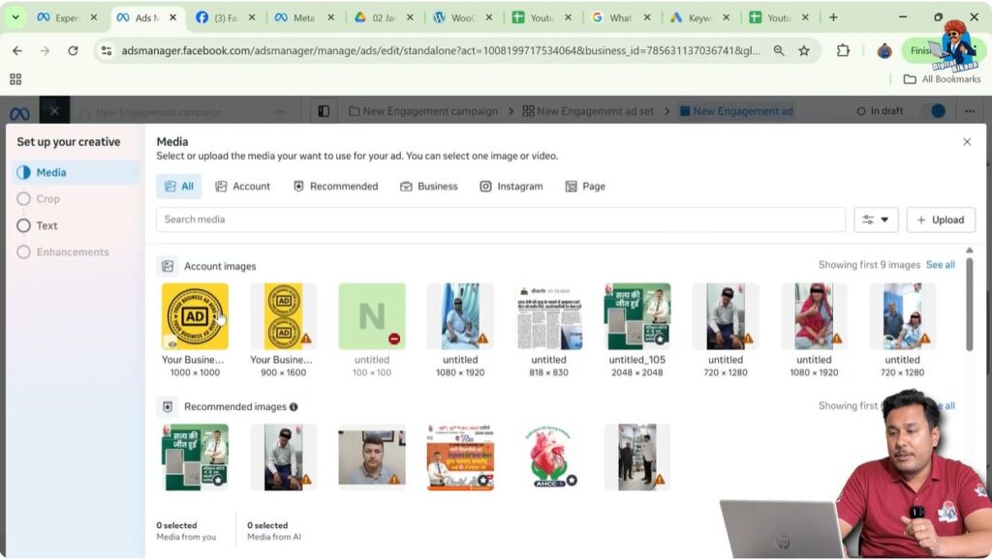Viewport: 992px width, 560px height.
Task: Click the Meta logo in the top-left corner
Action: [17, 111]
